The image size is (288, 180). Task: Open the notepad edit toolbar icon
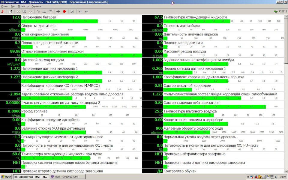pyautogui.click(x=10, y=11)
